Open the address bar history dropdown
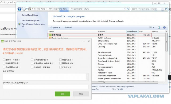The height and width of the screenshot is (104, 171). click(x=124, y=9)
